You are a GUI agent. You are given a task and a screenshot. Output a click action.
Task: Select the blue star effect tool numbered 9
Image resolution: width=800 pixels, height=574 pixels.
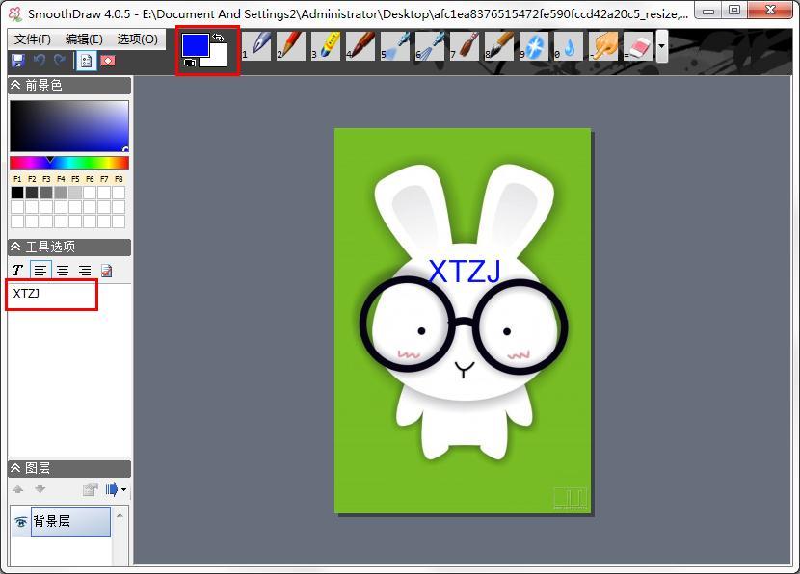534,46
